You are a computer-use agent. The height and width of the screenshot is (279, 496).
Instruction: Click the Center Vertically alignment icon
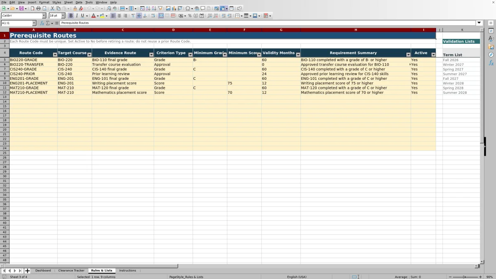(x=139, y=16)
